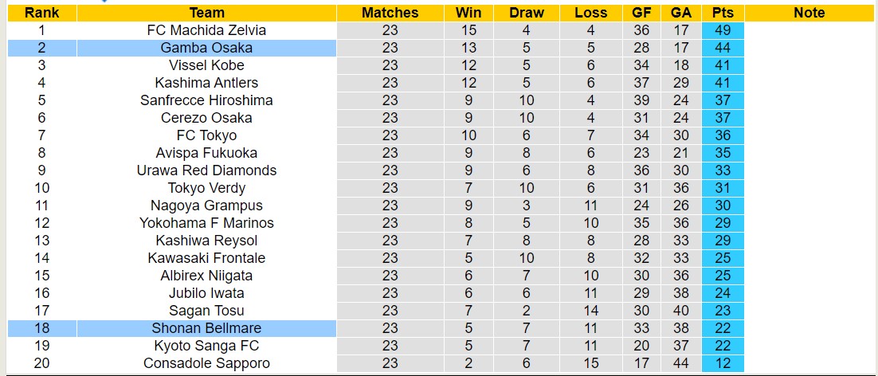Open the Vissel Kobe team entry
Screen dimensions: 878x376
[x=207, y=65]
